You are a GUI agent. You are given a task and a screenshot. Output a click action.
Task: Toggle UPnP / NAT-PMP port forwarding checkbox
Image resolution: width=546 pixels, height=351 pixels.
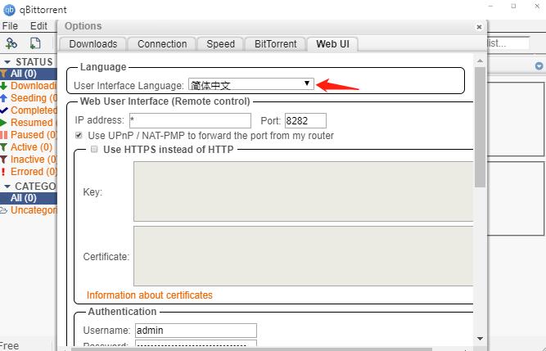coord(79,135)
